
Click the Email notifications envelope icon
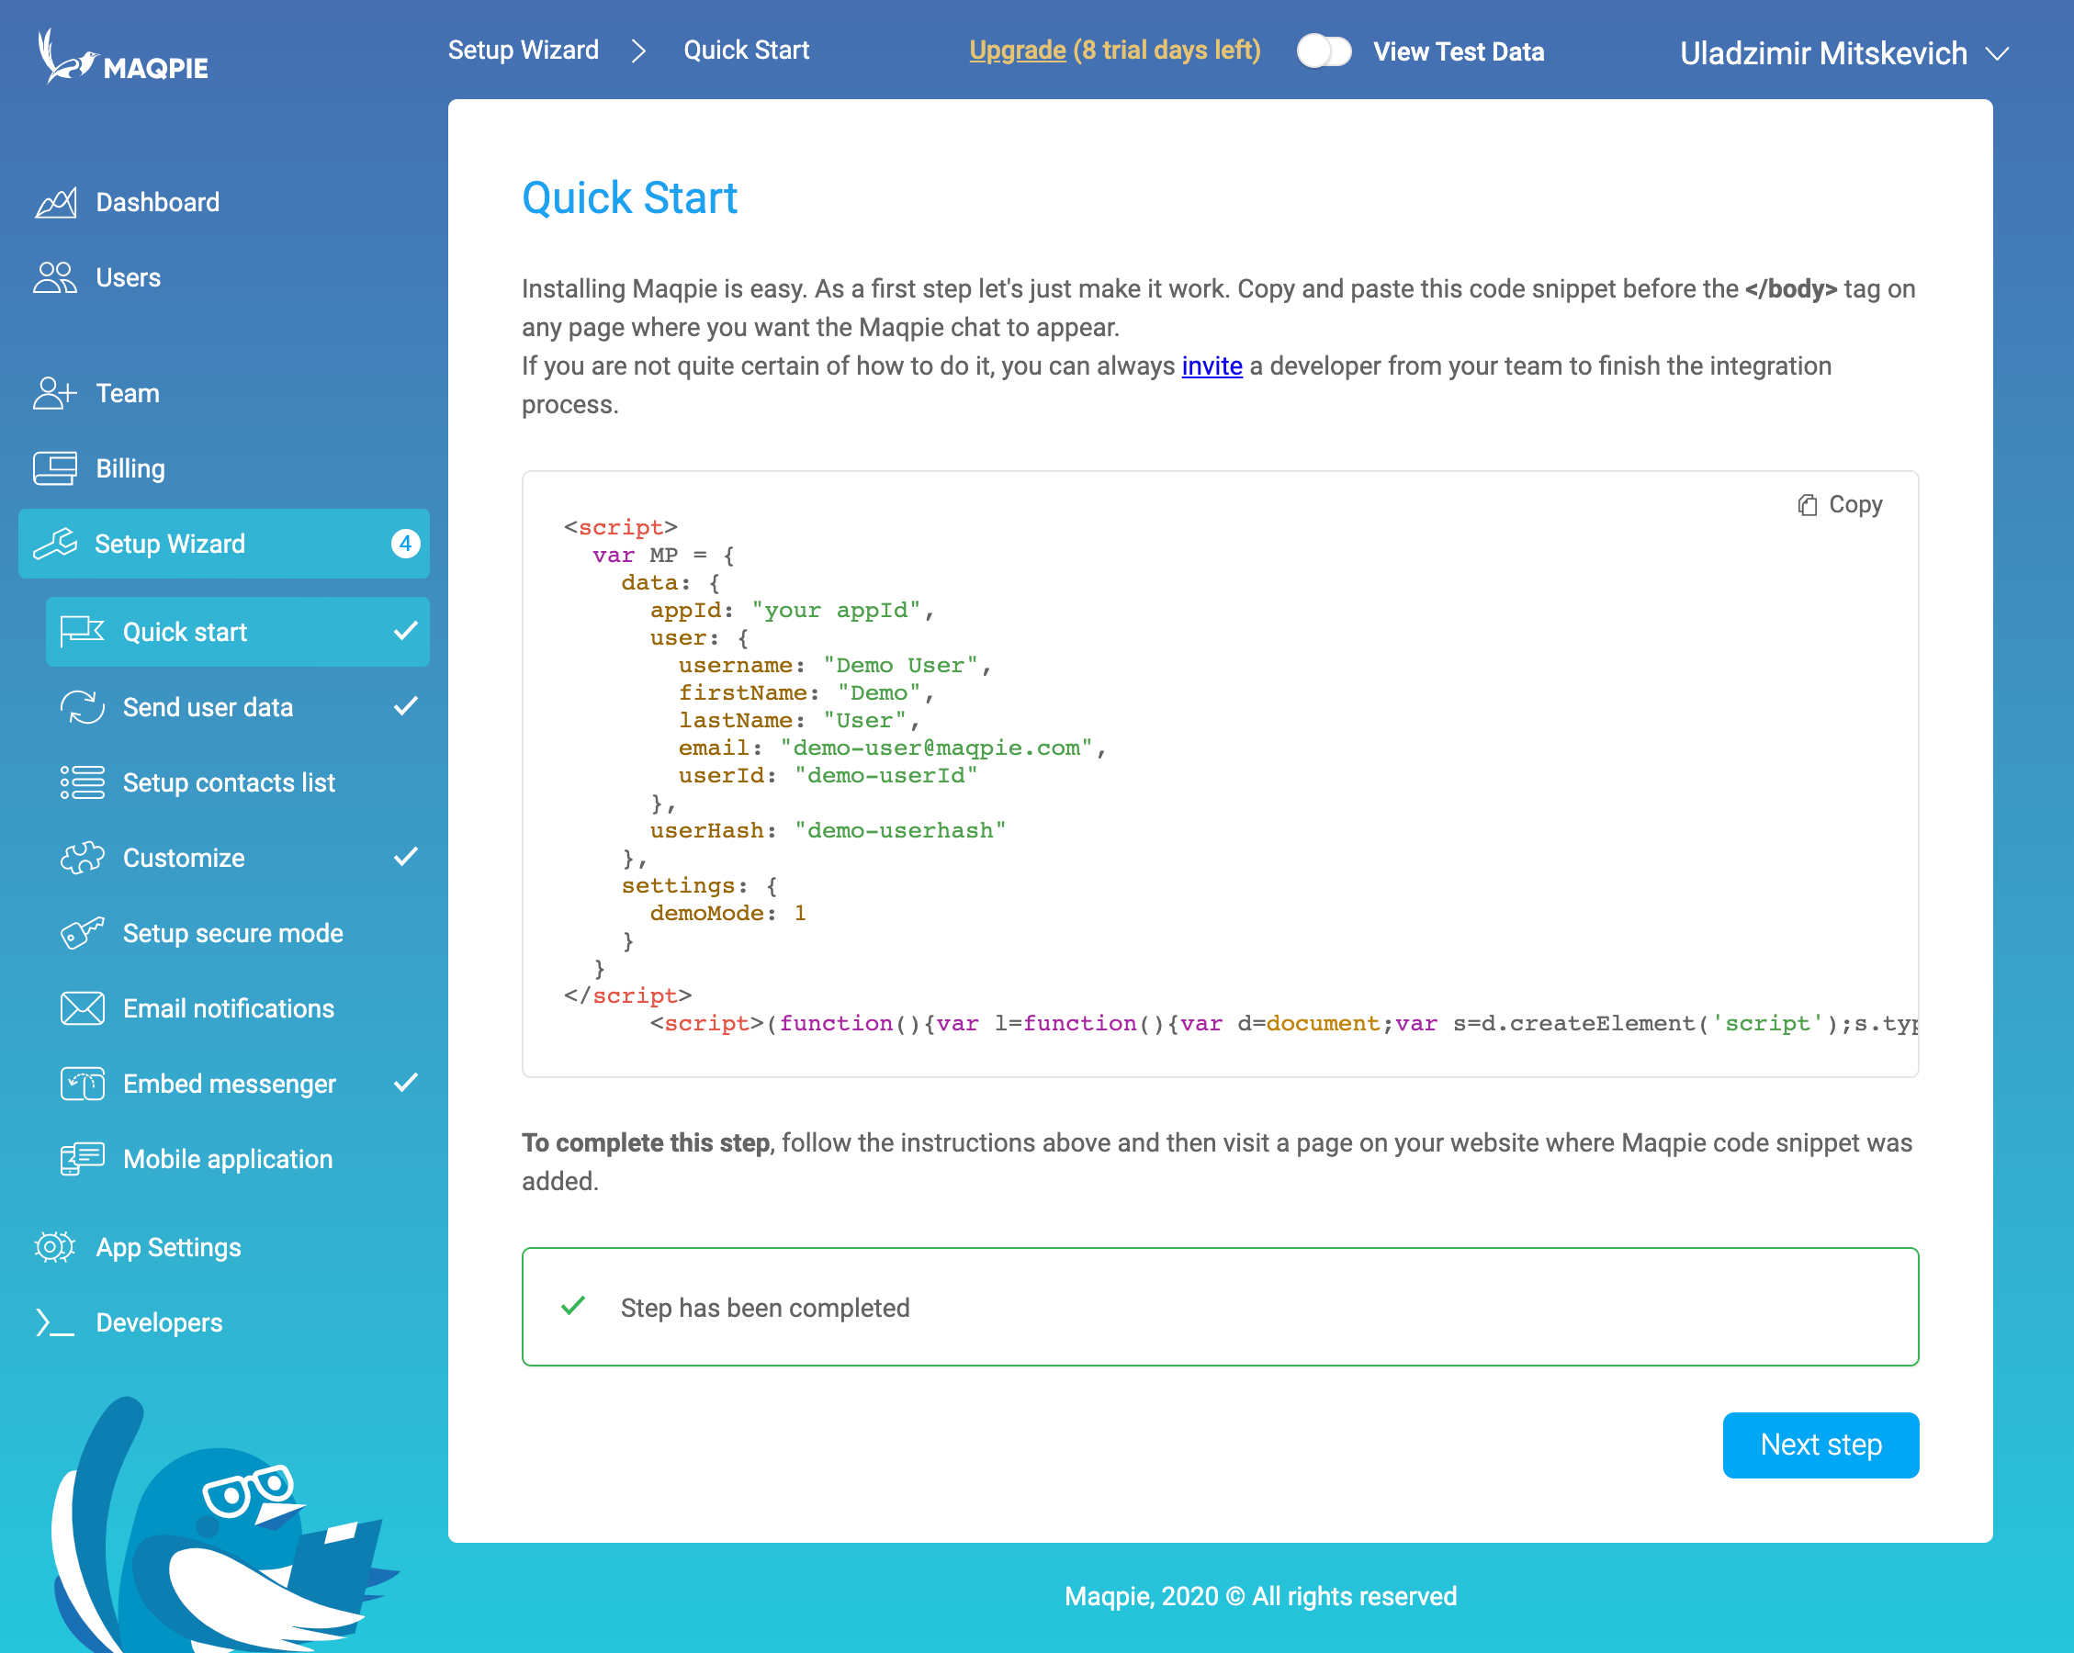[83, 1008]
